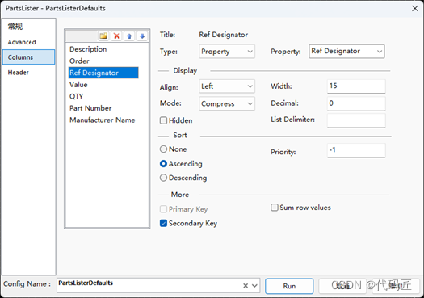This screenshot has width=424, height=298.
Task: Click the Width input field
Action: click(356, 86)
